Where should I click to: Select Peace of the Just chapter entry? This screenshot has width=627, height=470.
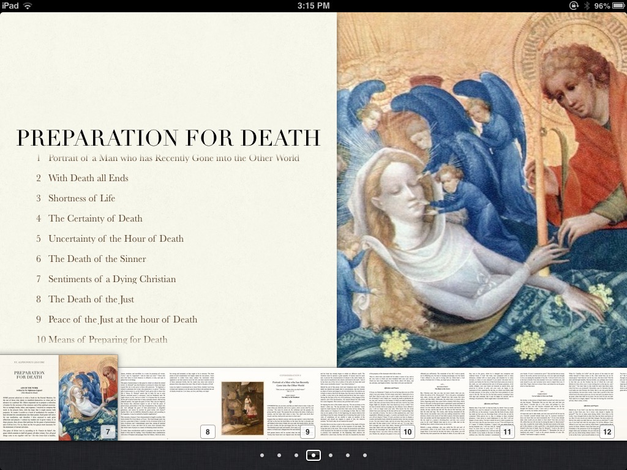click(x=116, y=319)
